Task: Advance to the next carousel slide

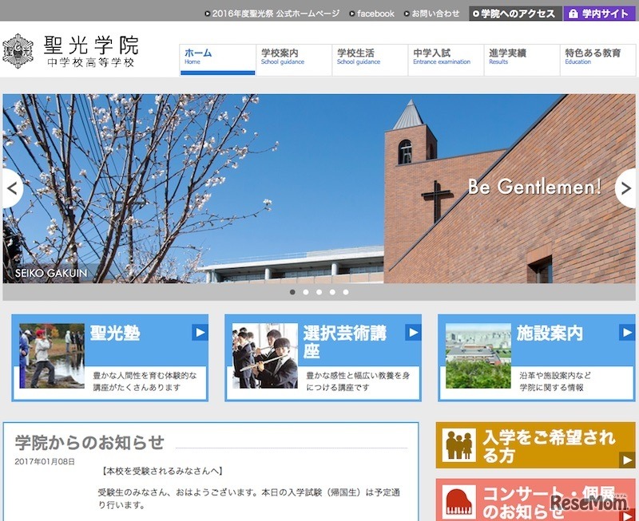Action: (626, 188)
